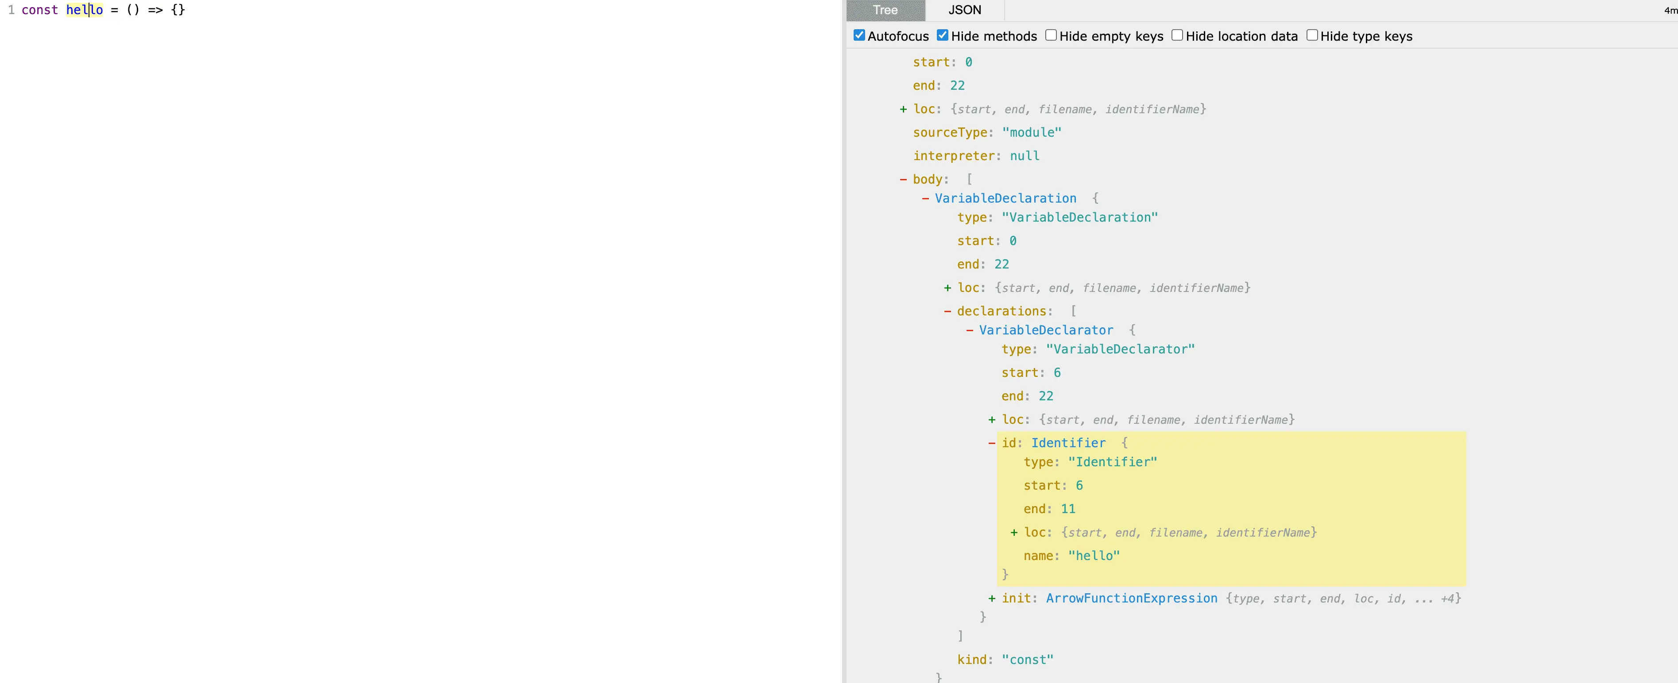Enable Hide location data checkbox
1678x683 pixels.
(x=1177, y=36)
